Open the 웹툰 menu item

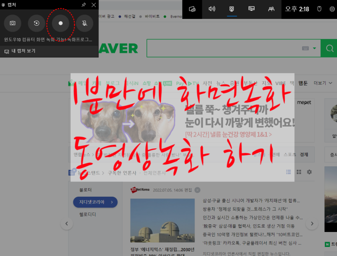303,83
